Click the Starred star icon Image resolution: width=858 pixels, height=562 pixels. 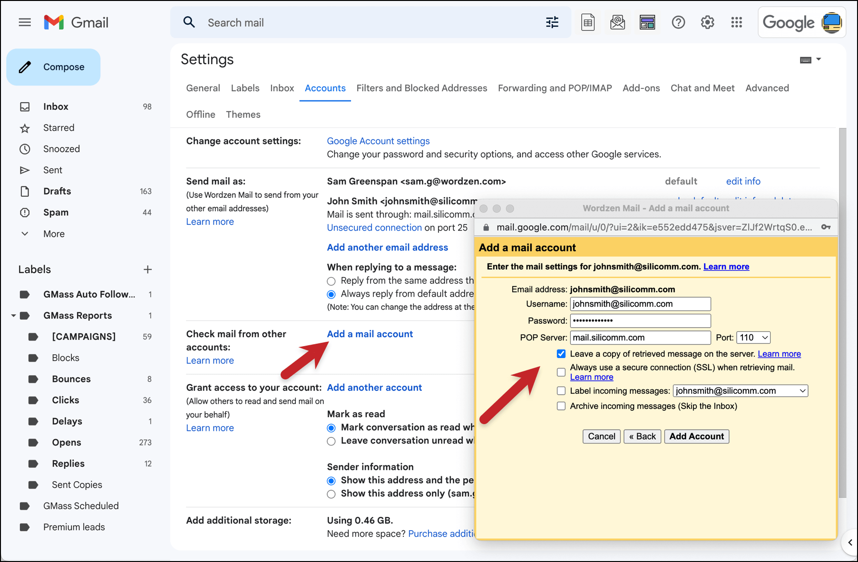pos(25,128)
